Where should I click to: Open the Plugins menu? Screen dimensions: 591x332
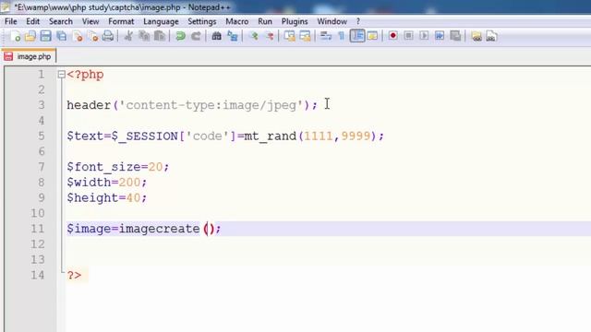coord(295,21)
